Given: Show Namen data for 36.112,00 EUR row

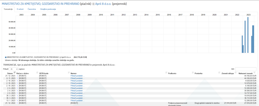Looking at the screenshot, I should click(x=78, y=98).
